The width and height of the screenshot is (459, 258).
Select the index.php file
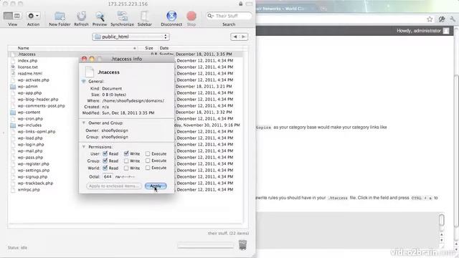coord(27,60)
